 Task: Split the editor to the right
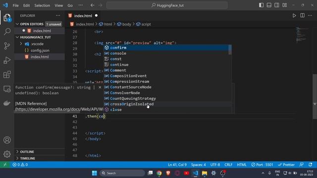pos(302,15)
